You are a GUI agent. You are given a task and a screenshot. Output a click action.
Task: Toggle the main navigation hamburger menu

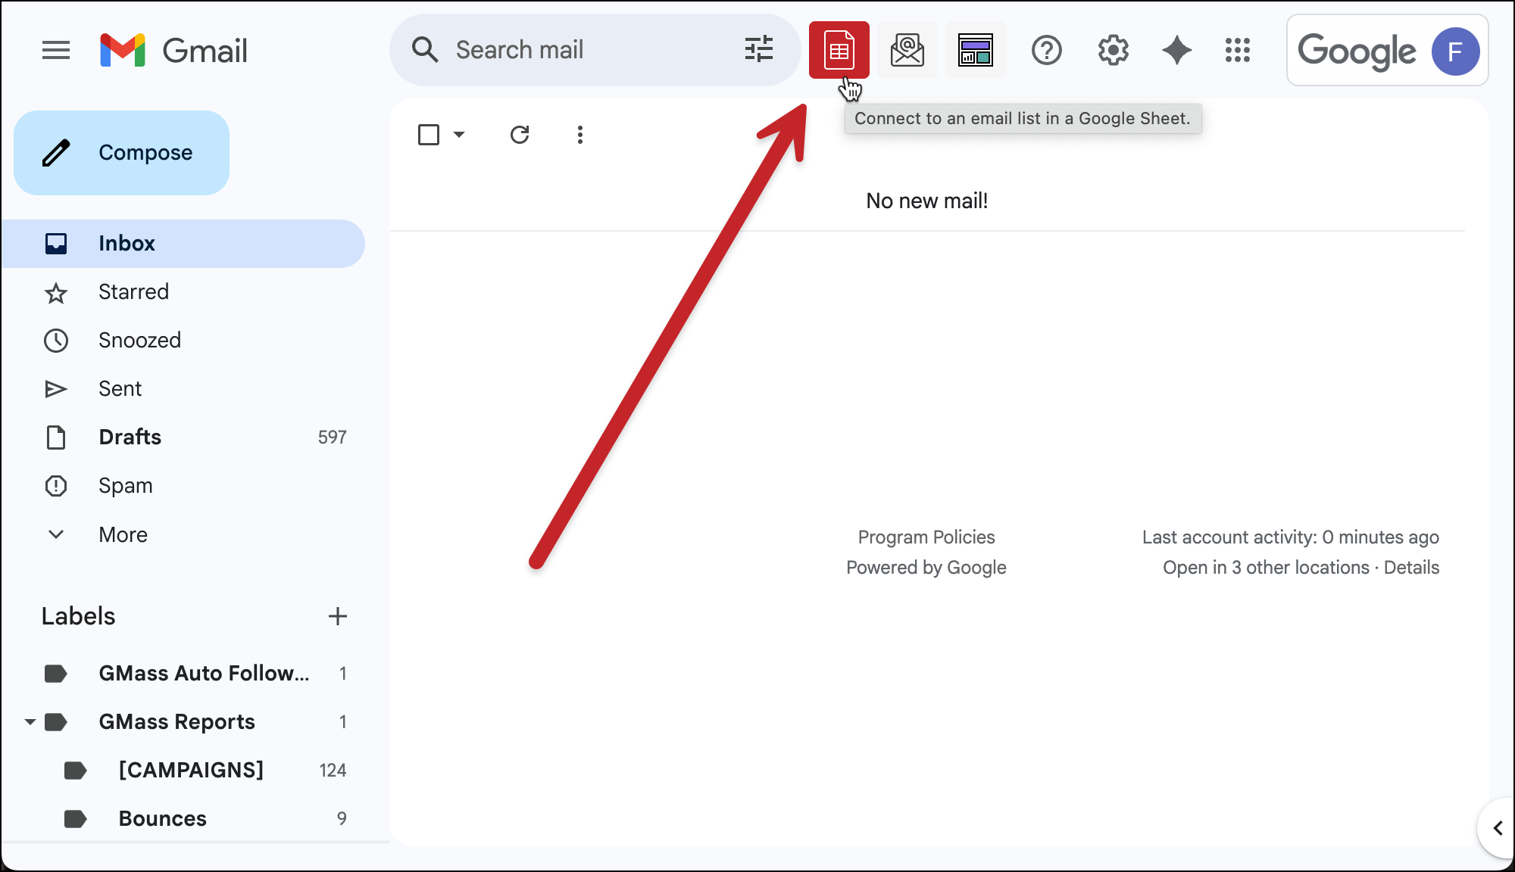56,50
